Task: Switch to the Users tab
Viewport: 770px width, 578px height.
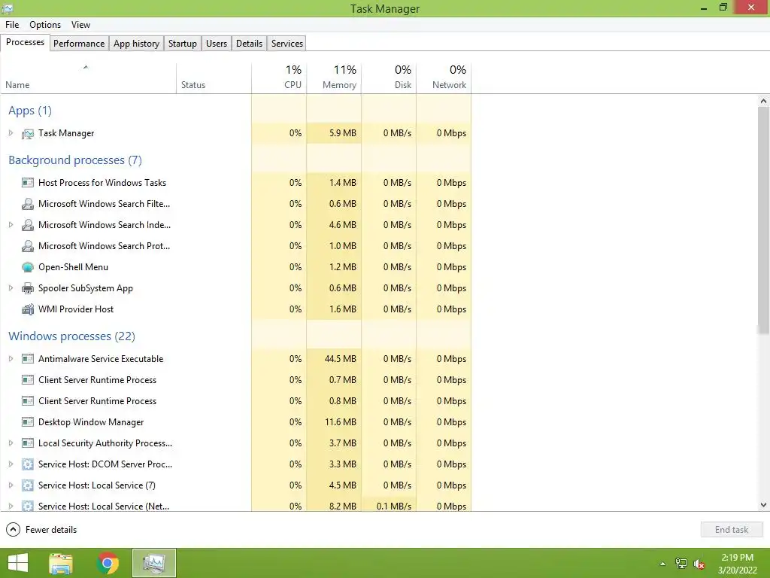Action: pyautogui.click(x=216, y=44)
